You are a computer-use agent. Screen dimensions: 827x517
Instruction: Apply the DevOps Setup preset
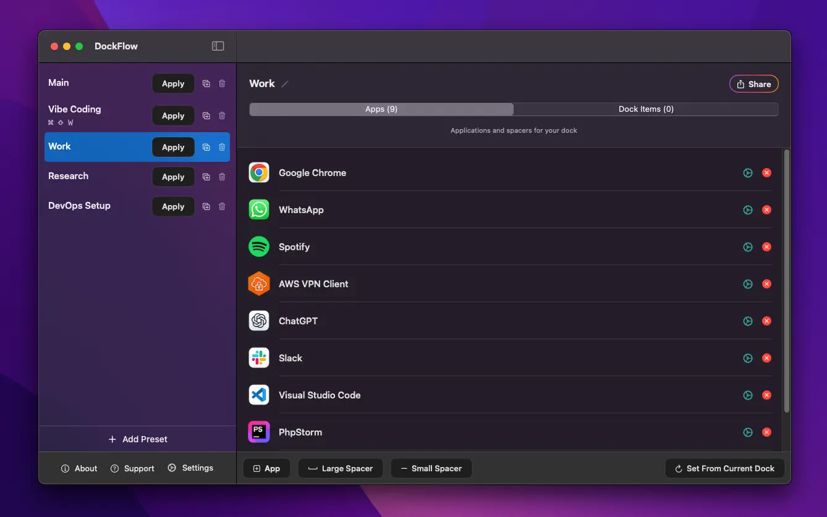tap(173, 206)
